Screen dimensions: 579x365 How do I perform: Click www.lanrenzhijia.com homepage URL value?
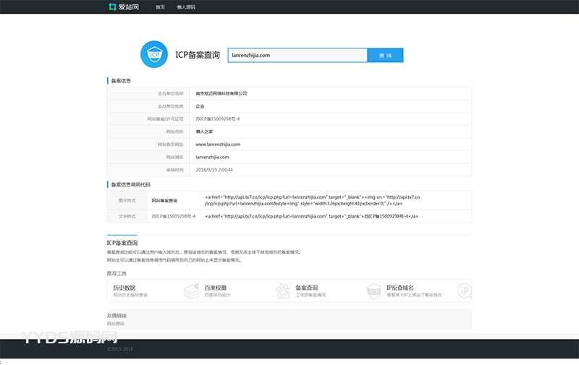tap(218, 145)
